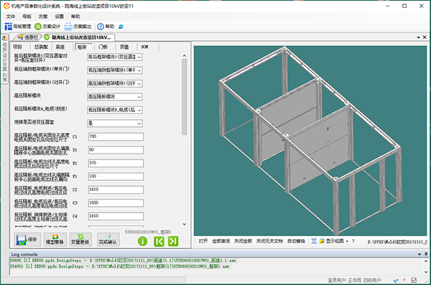Open the 文件 menu
The height and width of the screenshot is (285, 431).
pos(11,17)
